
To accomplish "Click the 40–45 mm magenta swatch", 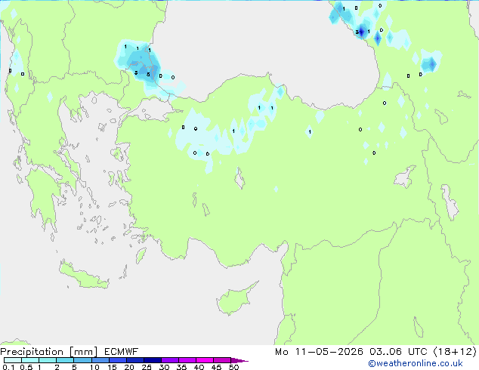I will point(205,360).
